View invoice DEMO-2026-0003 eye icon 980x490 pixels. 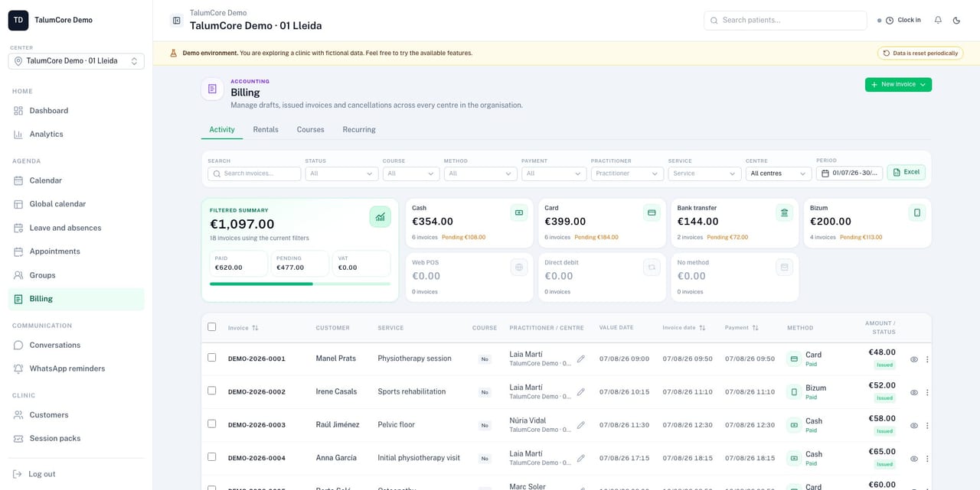(x=913, y=426)
